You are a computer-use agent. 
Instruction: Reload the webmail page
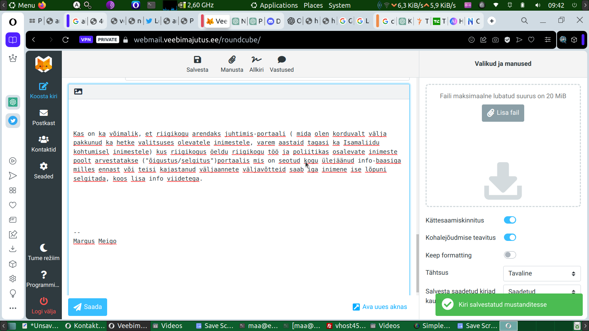coord(66,40)
